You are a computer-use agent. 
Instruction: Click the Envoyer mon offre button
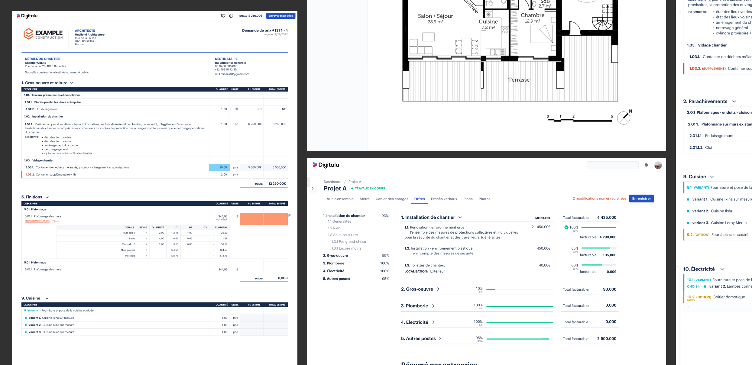coord(281,16)
